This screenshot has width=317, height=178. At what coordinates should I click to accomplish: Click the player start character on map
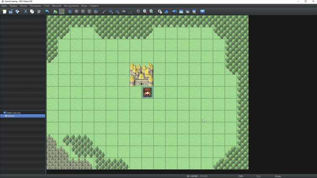[x=148, y=93]
